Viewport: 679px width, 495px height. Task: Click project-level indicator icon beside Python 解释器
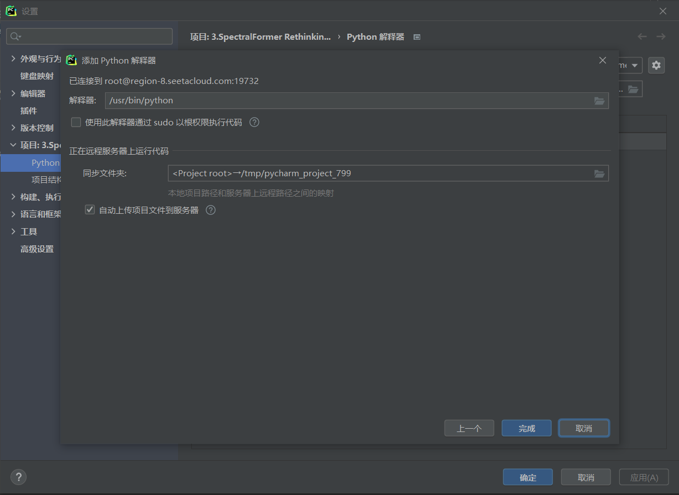(417, 37)
